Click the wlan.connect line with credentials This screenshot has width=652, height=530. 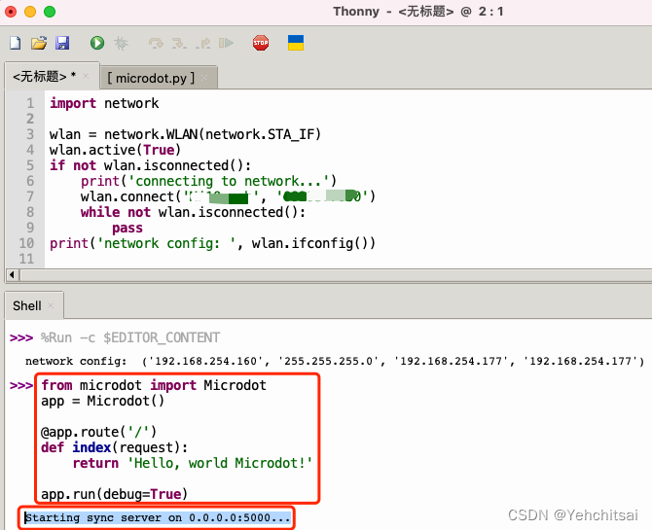click(228, 196)
